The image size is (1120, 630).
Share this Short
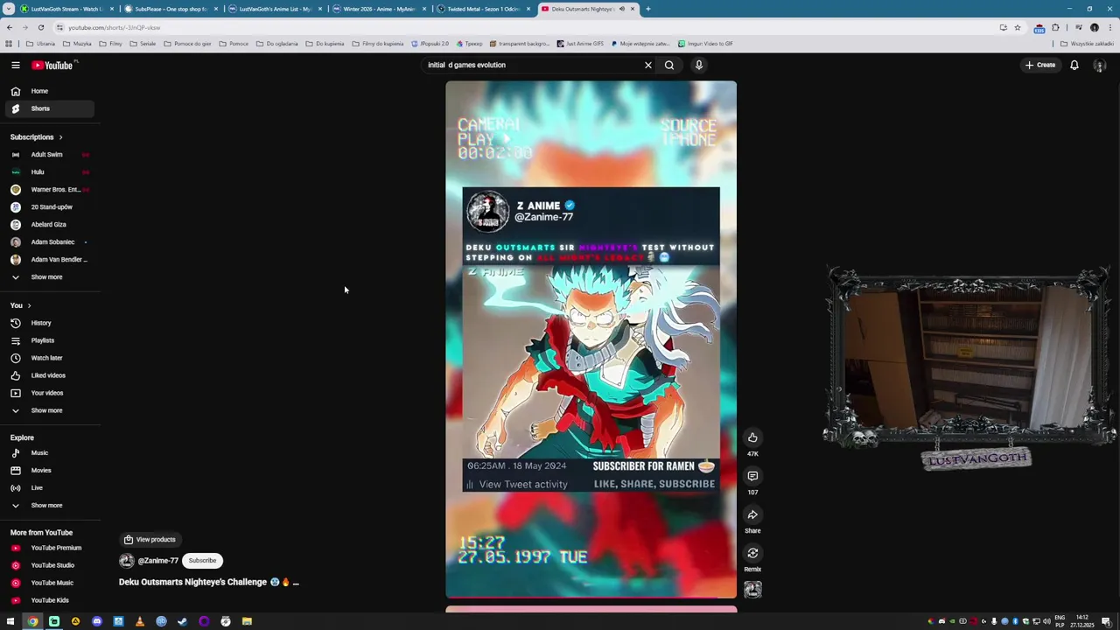pyautogui.click(x=752, y=514)
